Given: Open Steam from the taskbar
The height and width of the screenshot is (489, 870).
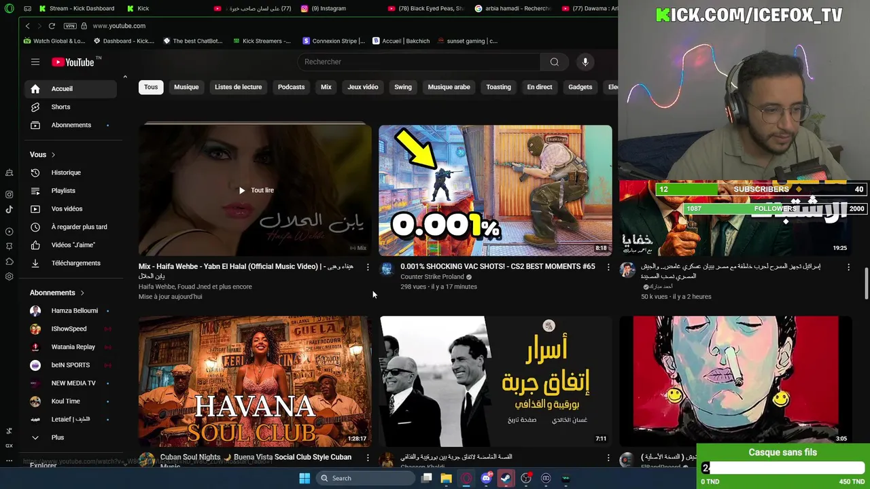Looking at the screenshot, I should (506, 478).
